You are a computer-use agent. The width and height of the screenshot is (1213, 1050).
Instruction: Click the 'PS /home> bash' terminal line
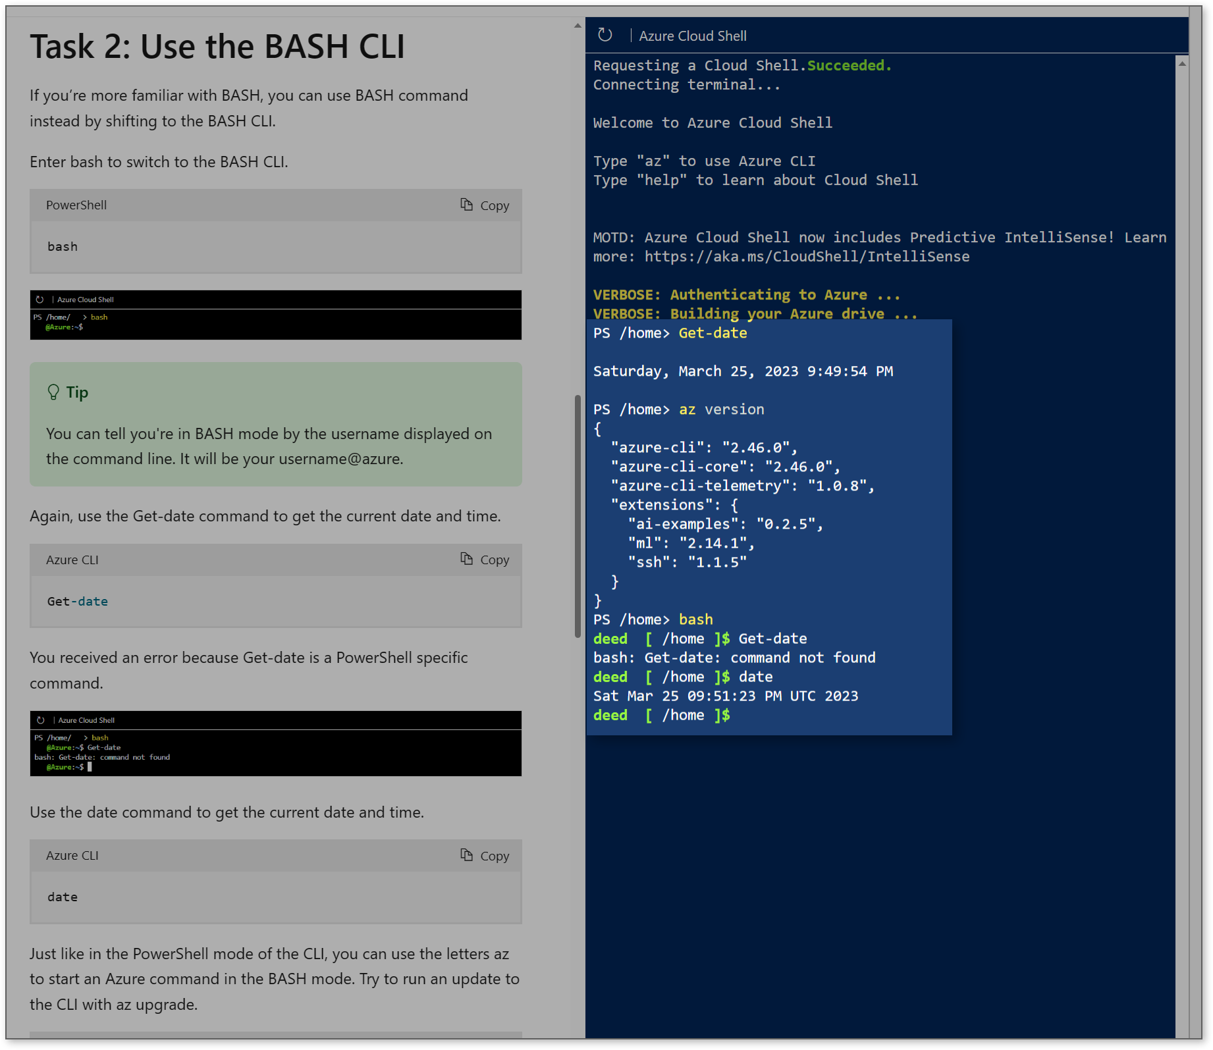(653, 619)
